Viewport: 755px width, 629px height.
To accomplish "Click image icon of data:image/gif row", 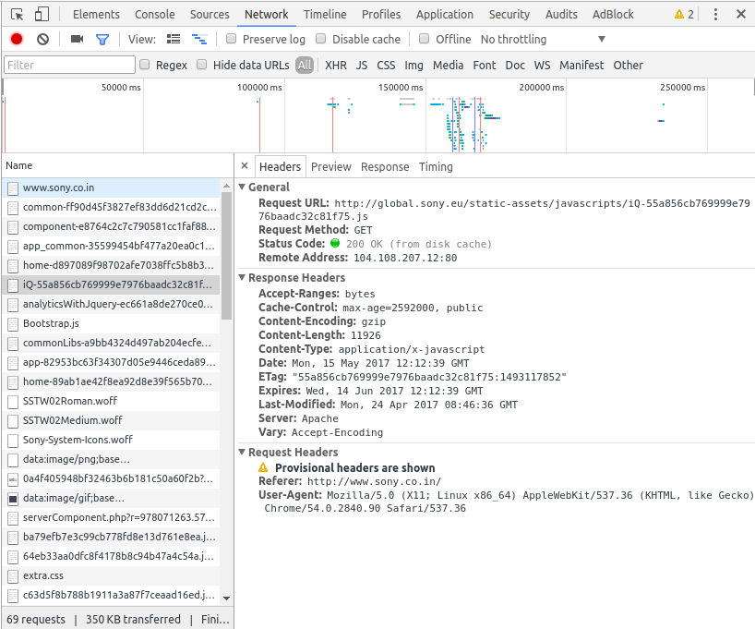I will point(13,499).
